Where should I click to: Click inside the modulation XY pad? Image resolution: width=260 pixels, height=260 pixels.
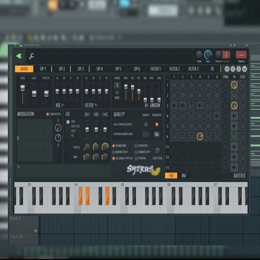(35, 140)
